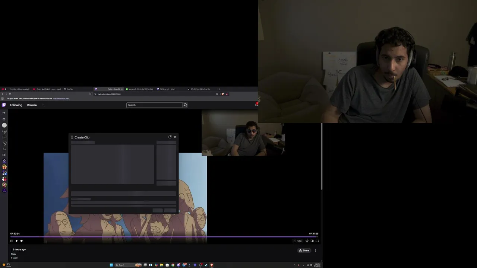Click the browser forward arrow
The image size is (477, 268).
[x=6, y=94]
